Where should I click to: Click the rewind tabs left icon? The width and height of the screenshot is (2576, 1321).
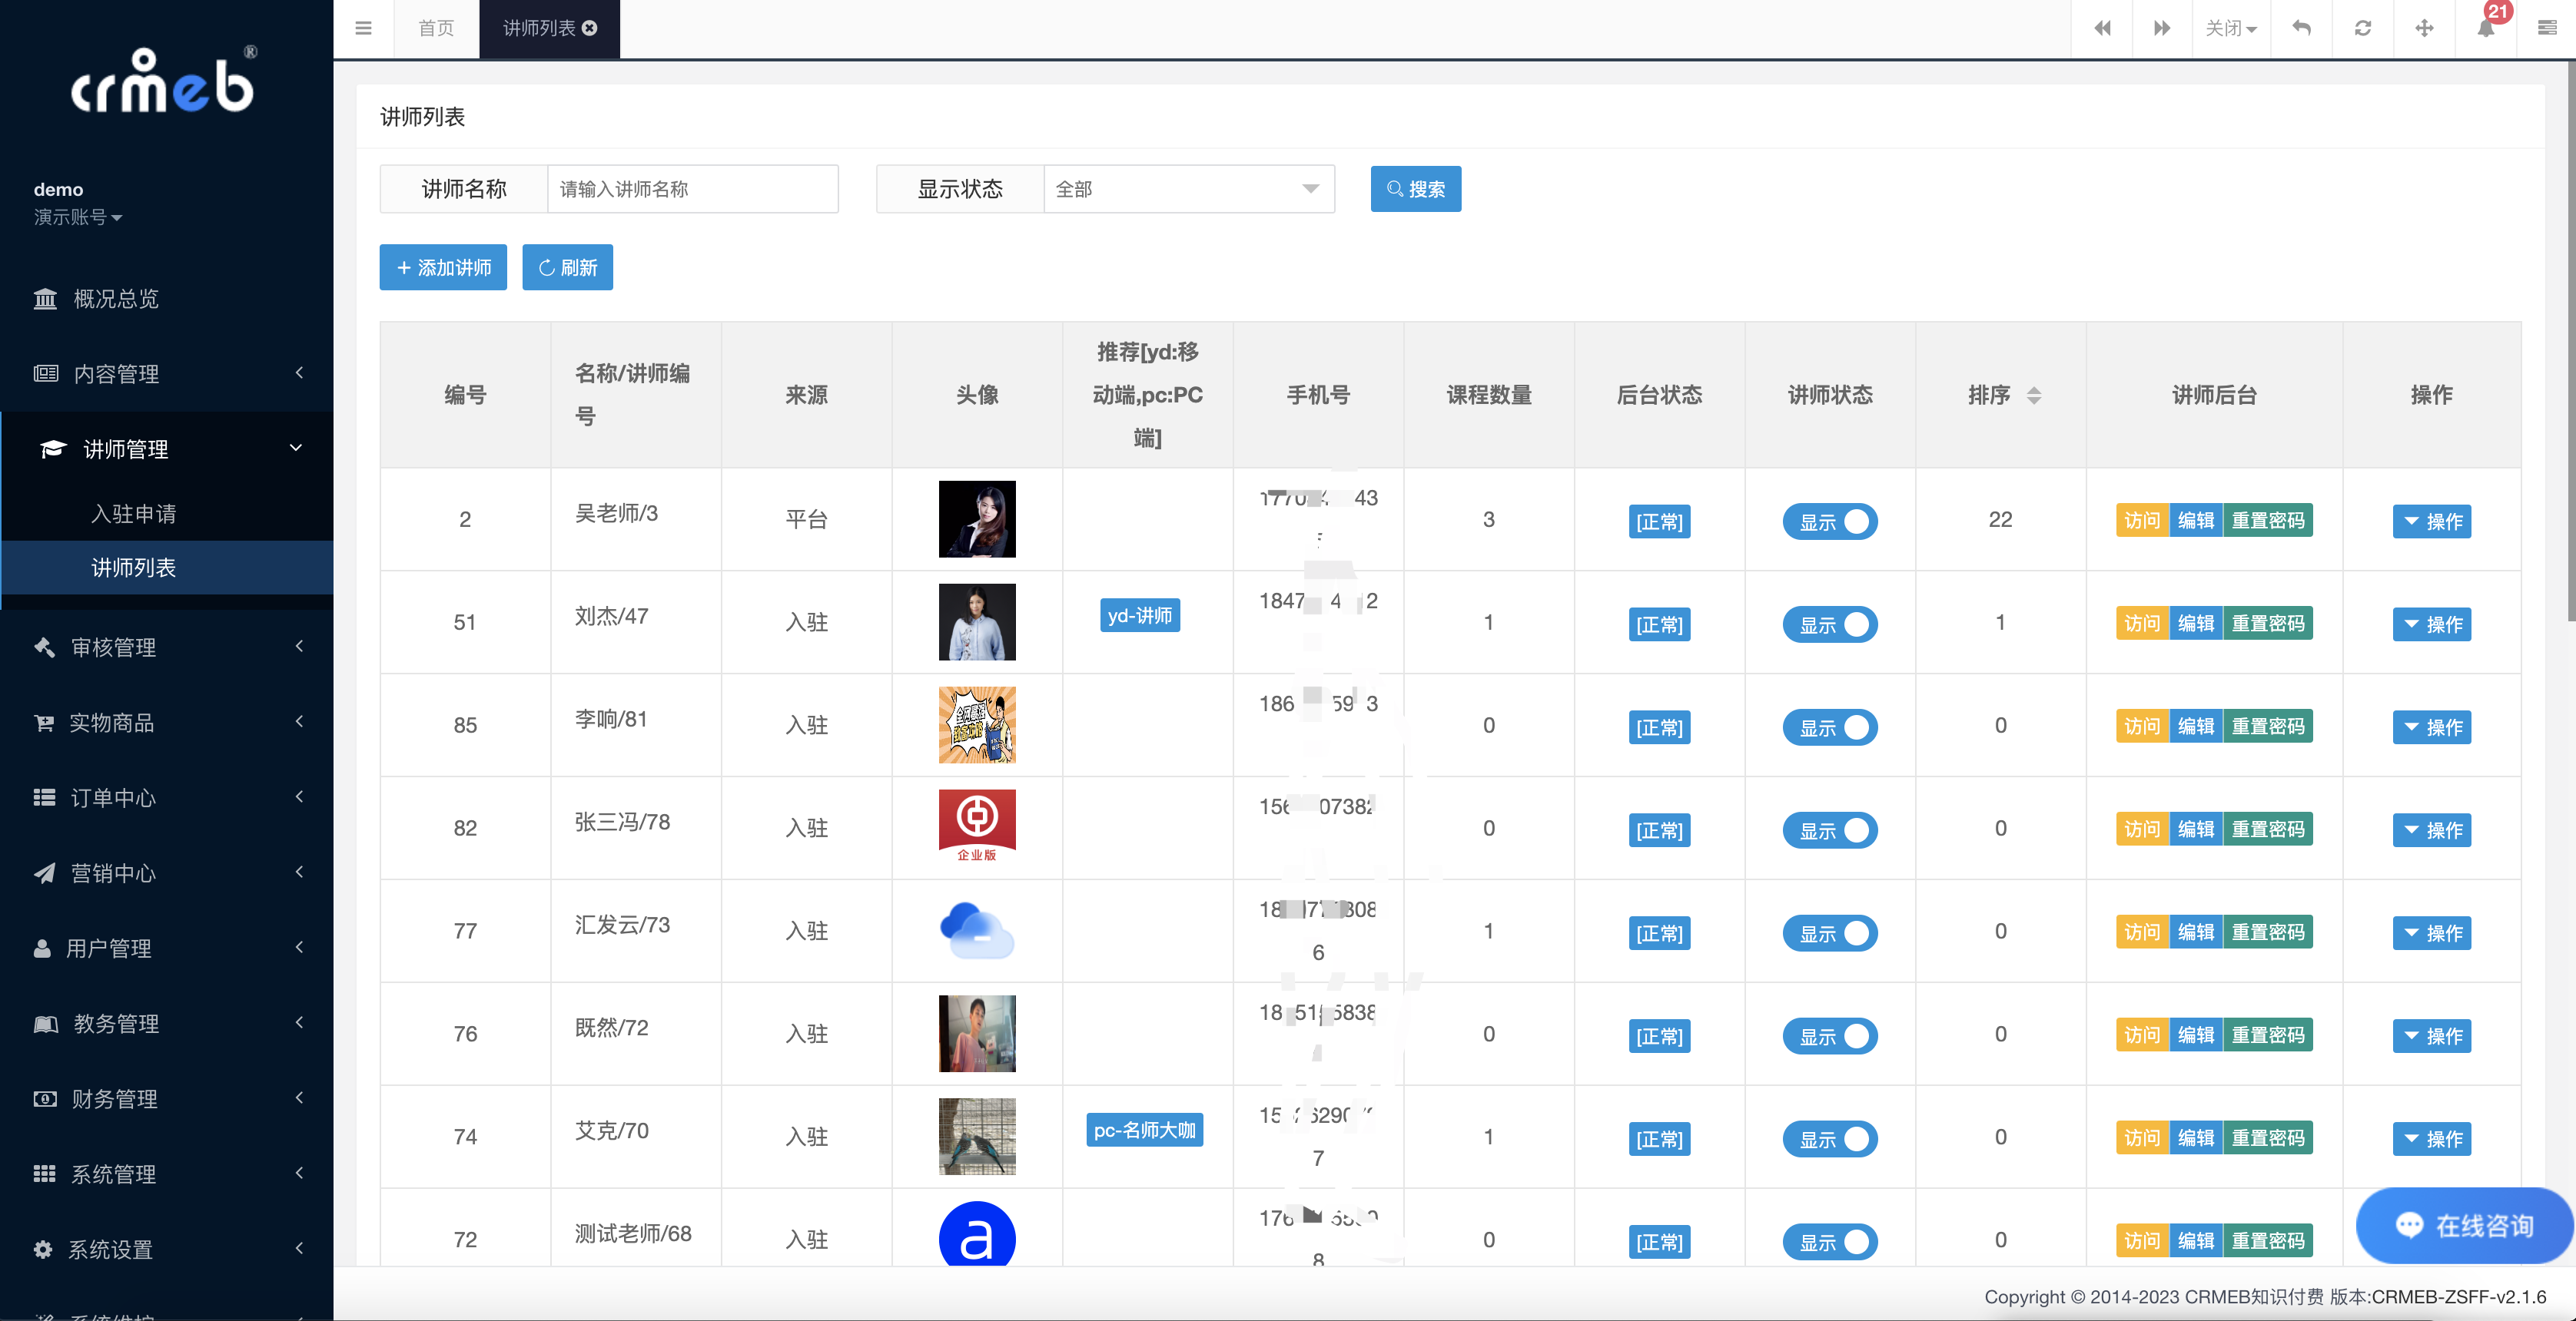[x=2102, y=28]
